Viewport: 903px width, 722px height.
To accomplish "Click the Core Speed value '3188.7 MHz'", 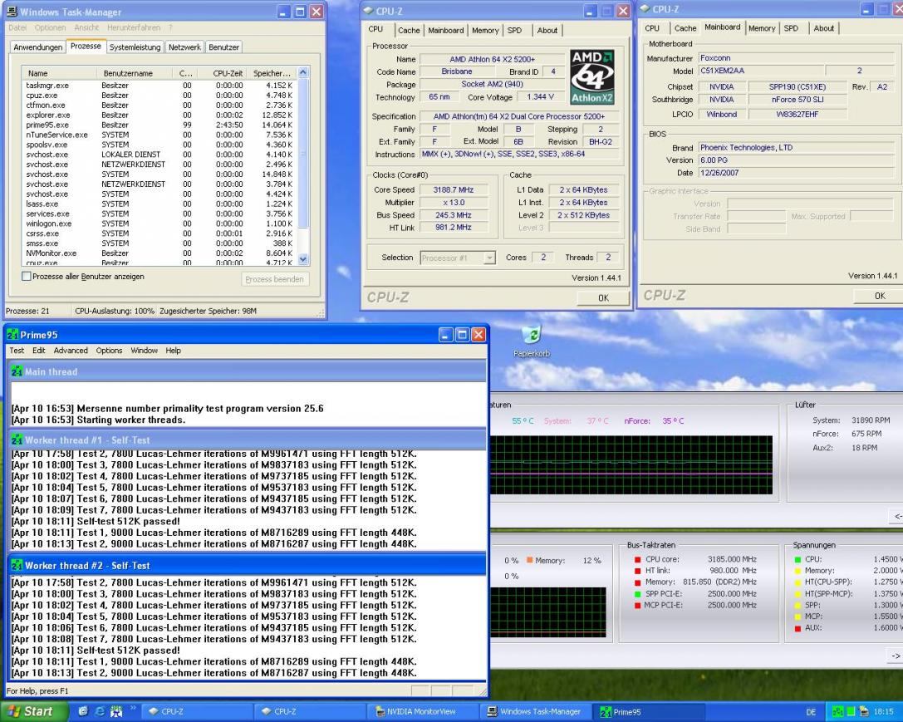I will [454, 189].
